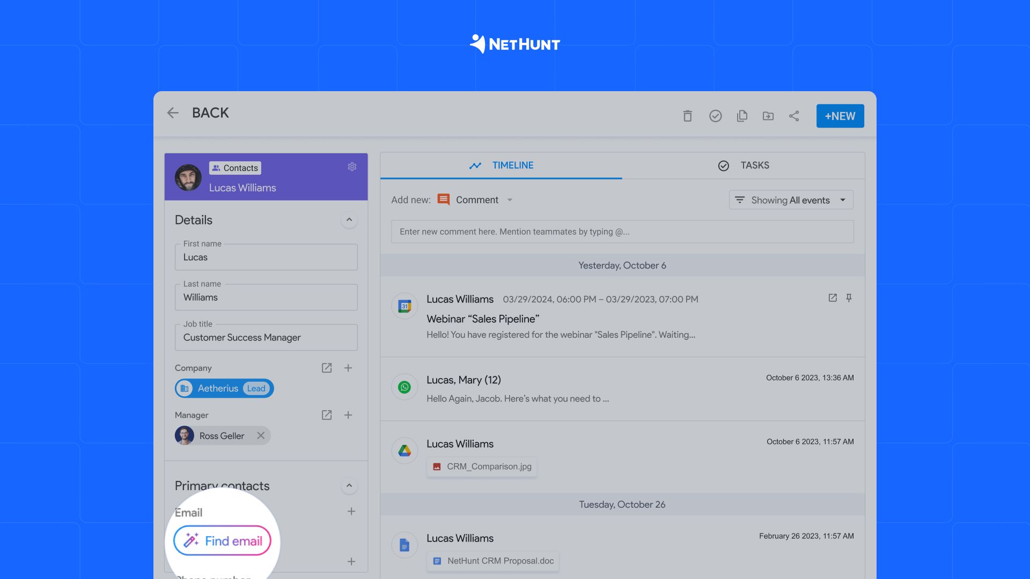Collapse the Primary contacts section

click(349, 486)
